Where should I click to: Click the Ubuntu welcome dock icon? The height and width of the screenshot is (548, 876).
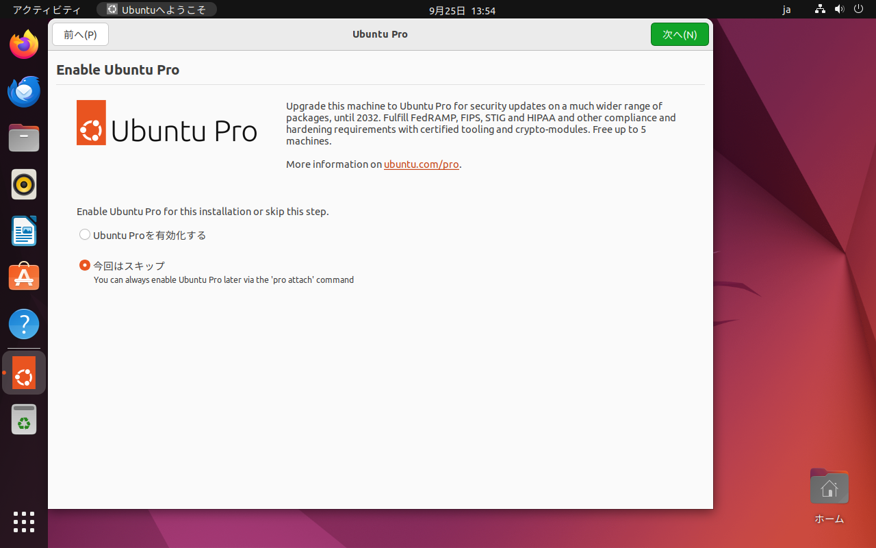tap(24, 373)
